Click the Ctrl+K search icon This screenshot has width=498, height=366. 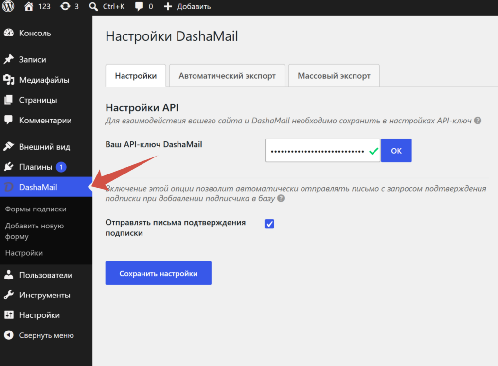(93, 6)
